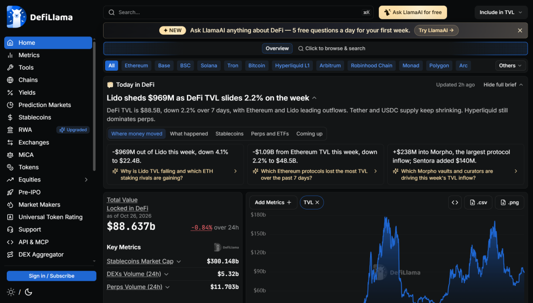The height and width of the screenshot is (303, 533).
Task: Select the All chains filter
Action: point(111,65)
